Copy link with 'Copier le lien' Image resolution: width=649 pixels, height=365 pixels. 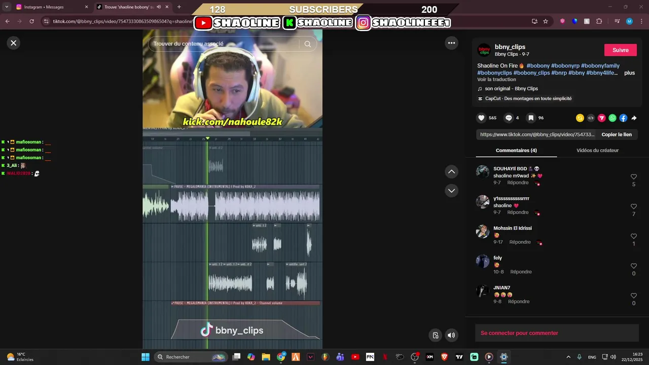tap(617, 134)
